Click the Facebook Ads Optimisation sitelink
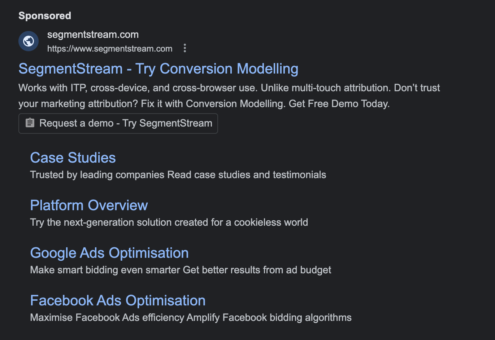 click(x=118, y=300)
